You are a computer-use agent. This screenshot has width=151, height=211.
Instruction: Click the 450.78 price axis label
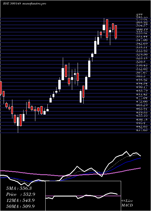click(x=141, y=119)
